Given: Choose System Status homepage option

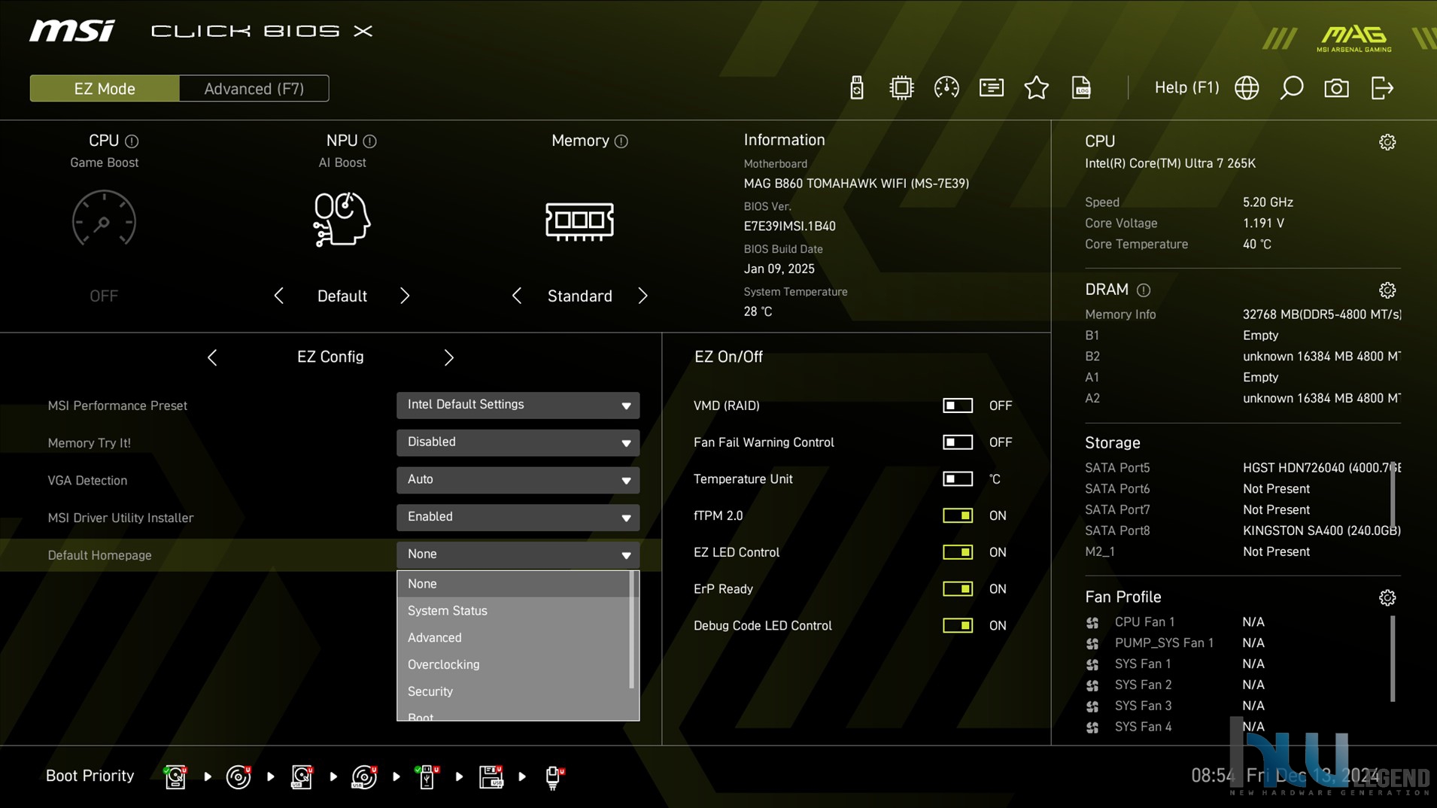Looking at the screenshot, I should tap(513, 611).
